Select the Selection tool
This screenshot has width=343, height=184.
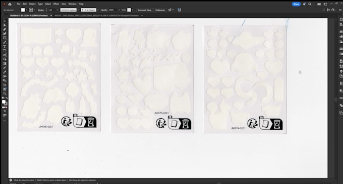(x=5, y=21)
